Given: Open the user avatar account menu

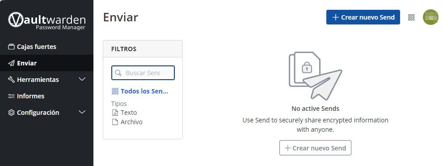Looking at the screenshot, I should coord(430,17).
